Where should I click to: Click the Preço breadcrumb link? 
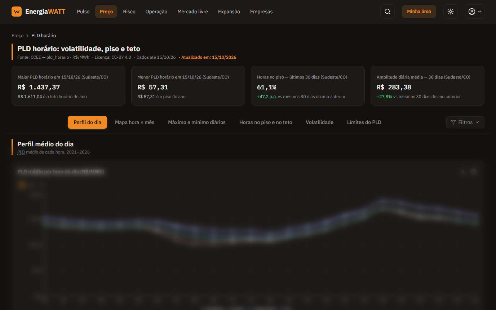tap(17, 36)
